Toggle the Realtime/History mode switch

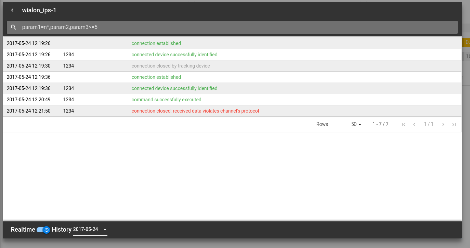43,230
